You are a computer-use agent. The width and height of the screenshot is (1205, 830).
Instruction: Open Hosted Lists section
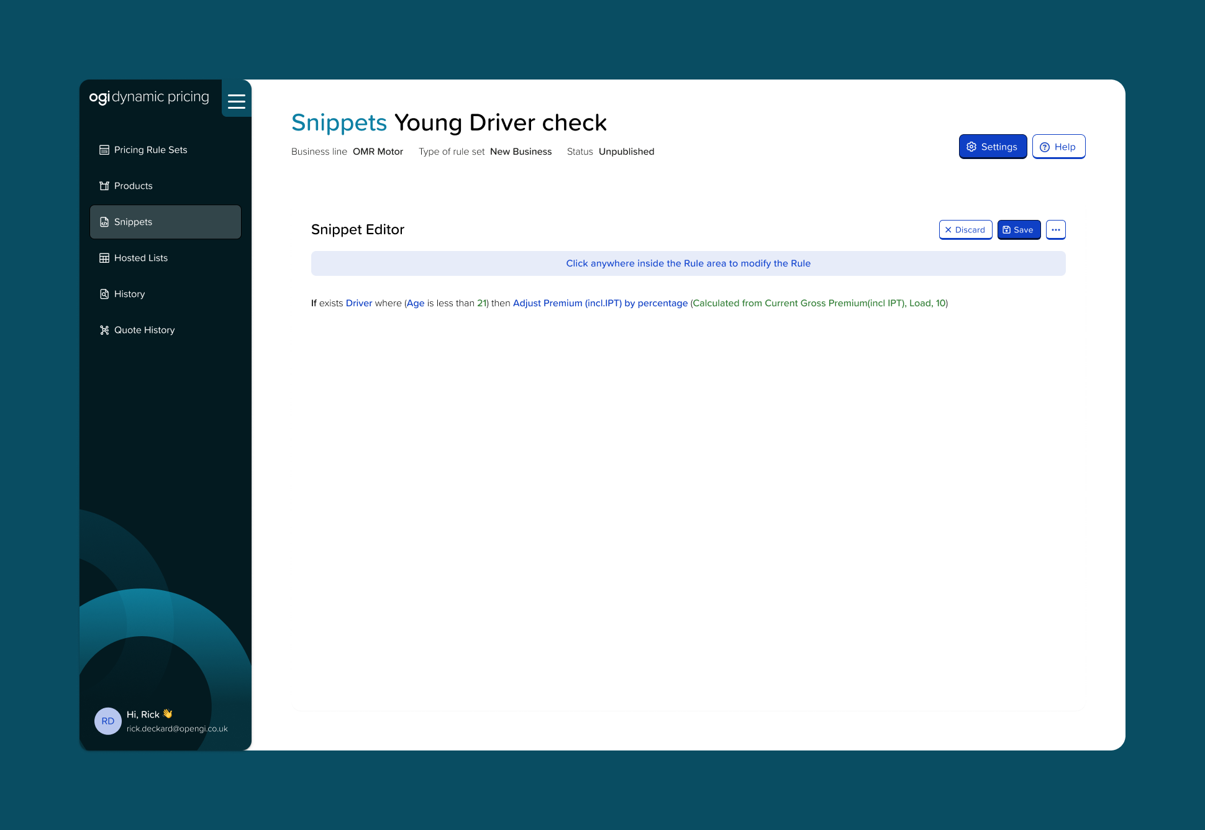pos(141,258)
